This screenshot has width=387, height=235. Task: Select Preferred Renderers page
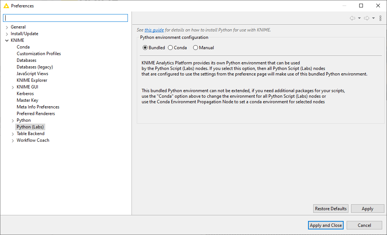tap(36, 113)
